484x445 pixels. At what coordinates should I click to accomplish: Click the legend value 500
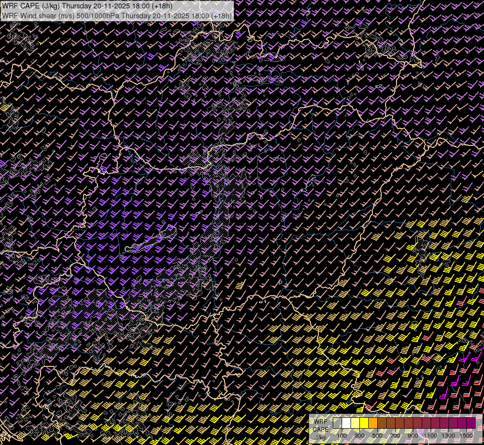377,436
